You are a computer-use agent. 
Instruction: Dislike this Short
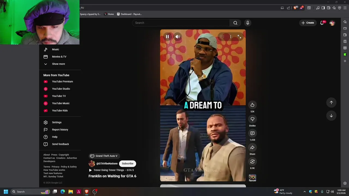click(x=252, y=119)
